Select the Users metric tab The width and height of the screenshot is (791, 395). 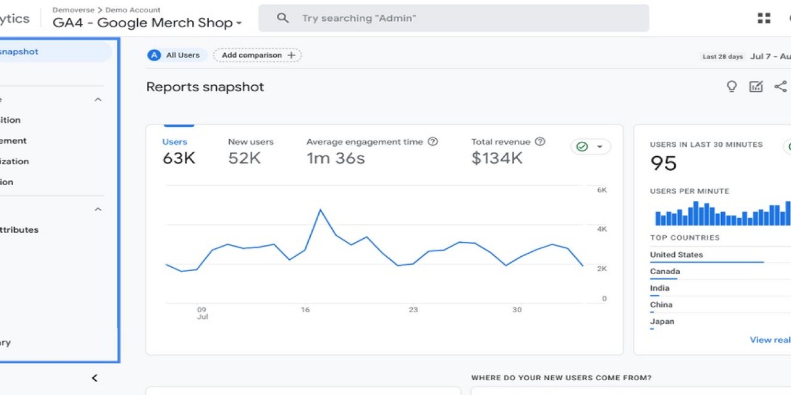(179, 151)
